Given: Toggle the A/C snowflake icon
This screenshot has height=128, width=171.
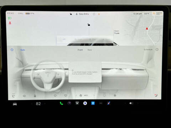Looking at the screenshot, I should pyautogui.click(x=115, y=95).
